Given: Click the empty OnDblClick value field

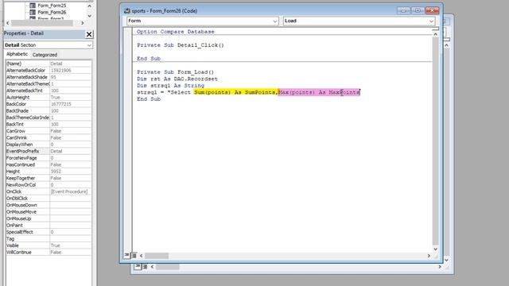Looking at the screenshot, I should pyautogui.click(x=71, y=199).
